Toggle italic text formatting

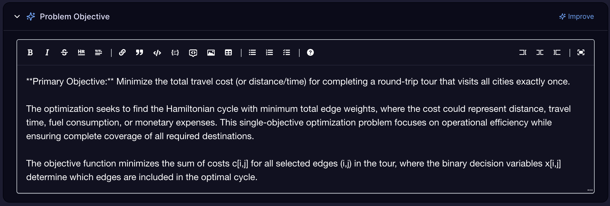click(47, 52)
